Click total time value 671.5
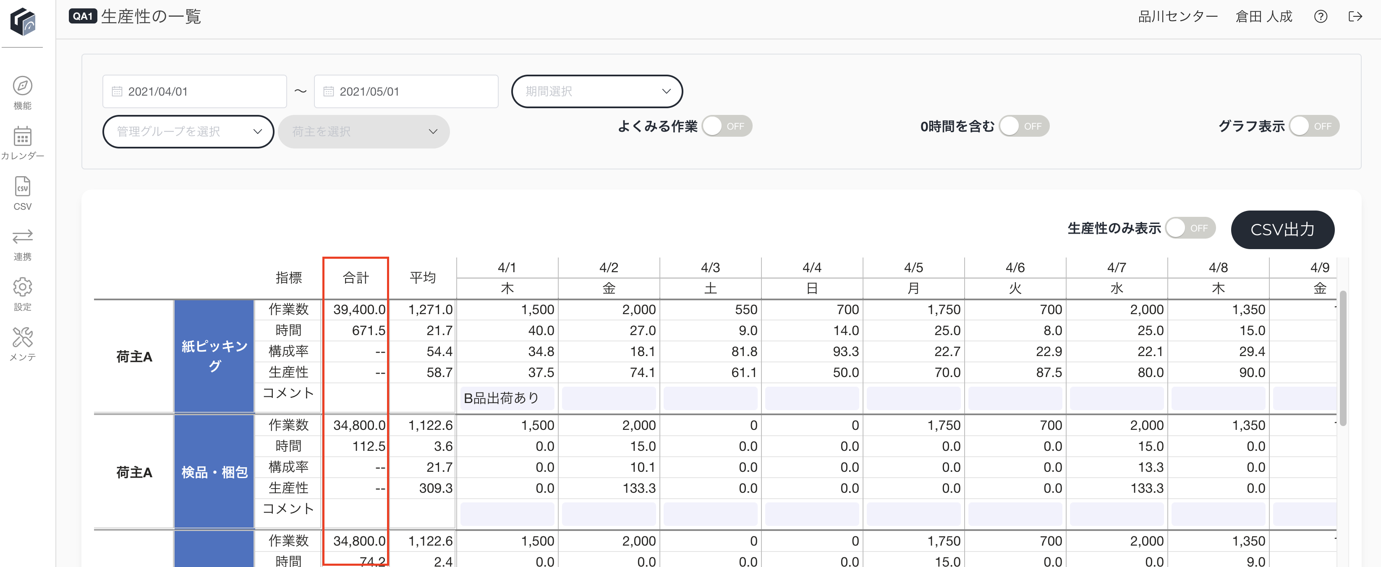Image resolution: width=1381 pixels, height=567 pixels. 368,330
